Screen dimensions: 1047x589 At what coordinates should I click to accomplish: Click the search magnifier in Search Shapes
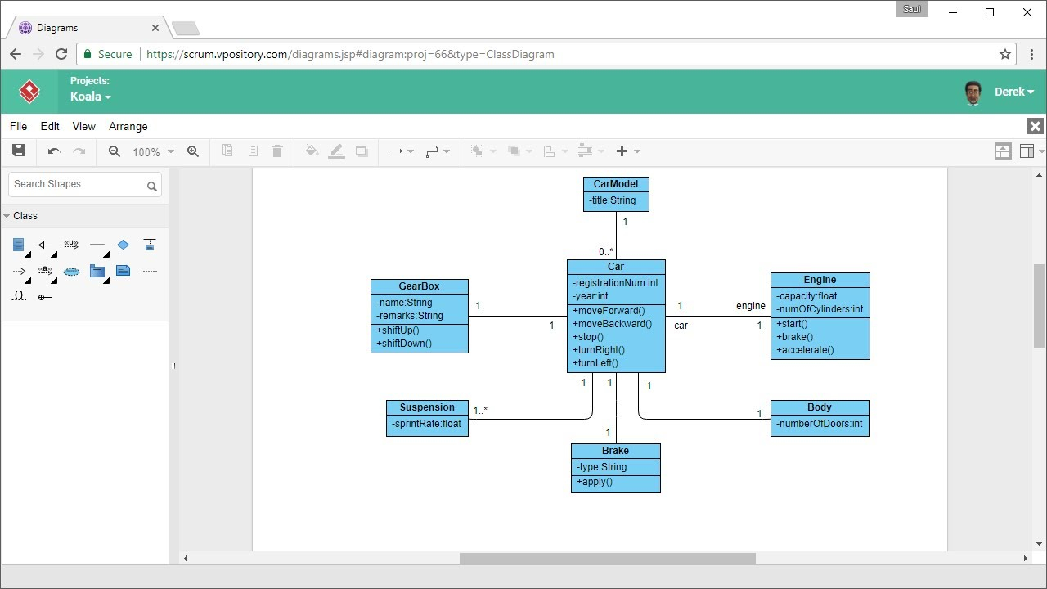pyautogui.click(x=151, y=186)
